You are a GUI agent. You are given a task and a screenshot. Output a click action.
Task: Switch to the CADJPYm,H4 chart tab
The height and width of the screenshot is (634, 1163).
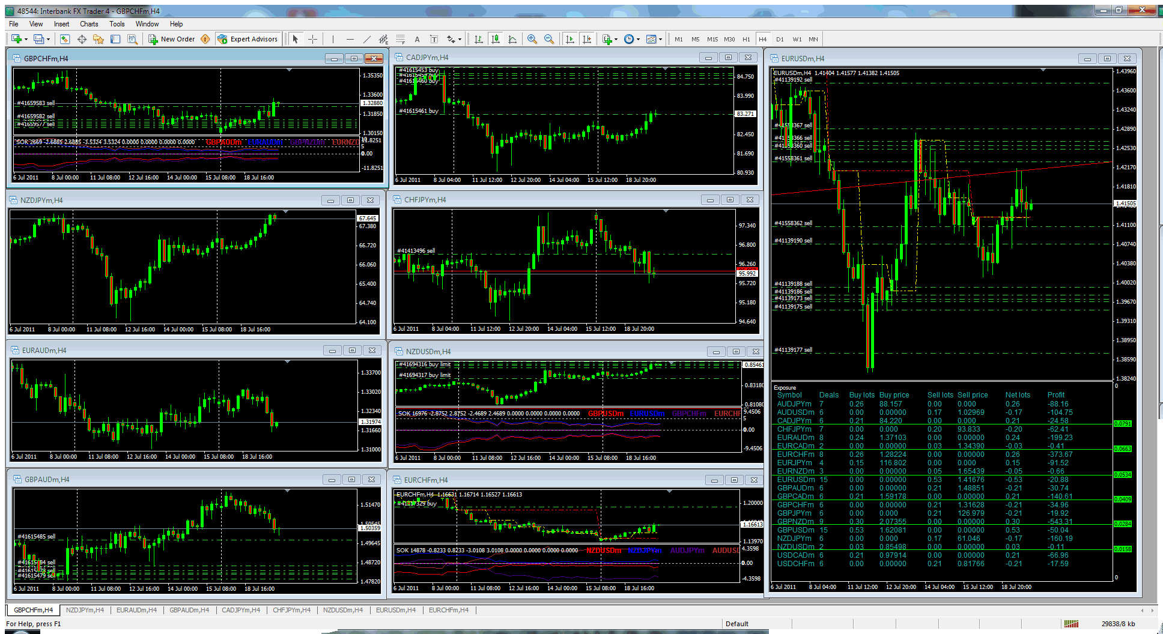[x=241, y=610]
